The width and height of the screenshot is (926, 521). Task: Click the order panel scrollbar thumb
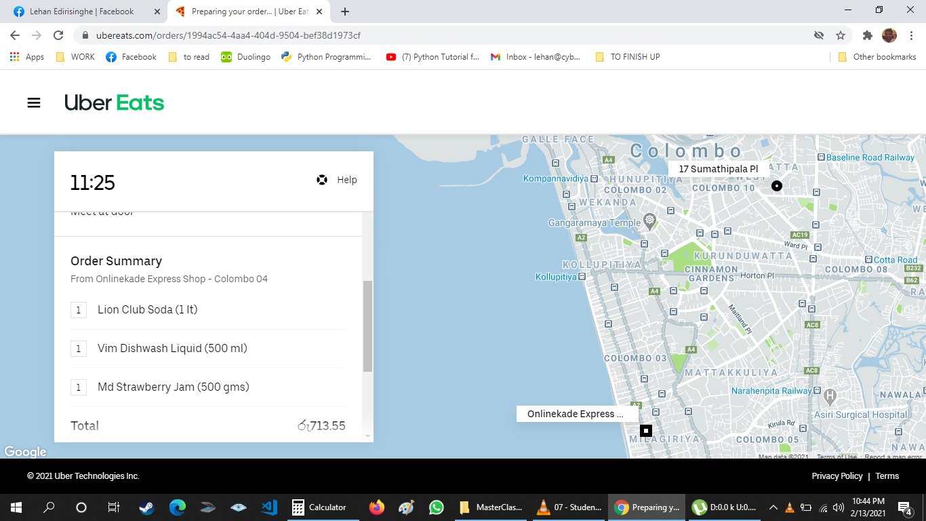point(367,326)
